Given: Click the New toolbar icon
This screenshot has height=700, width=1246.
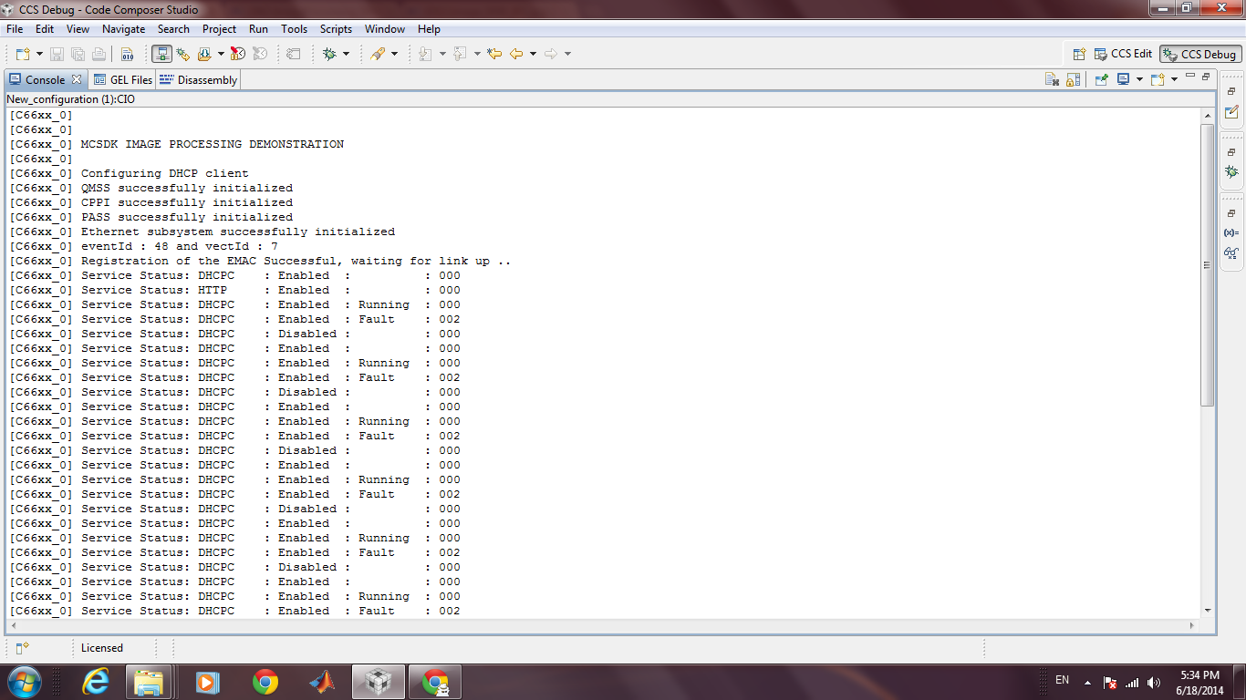Looking at the screenshot, I should coord(23,54).
